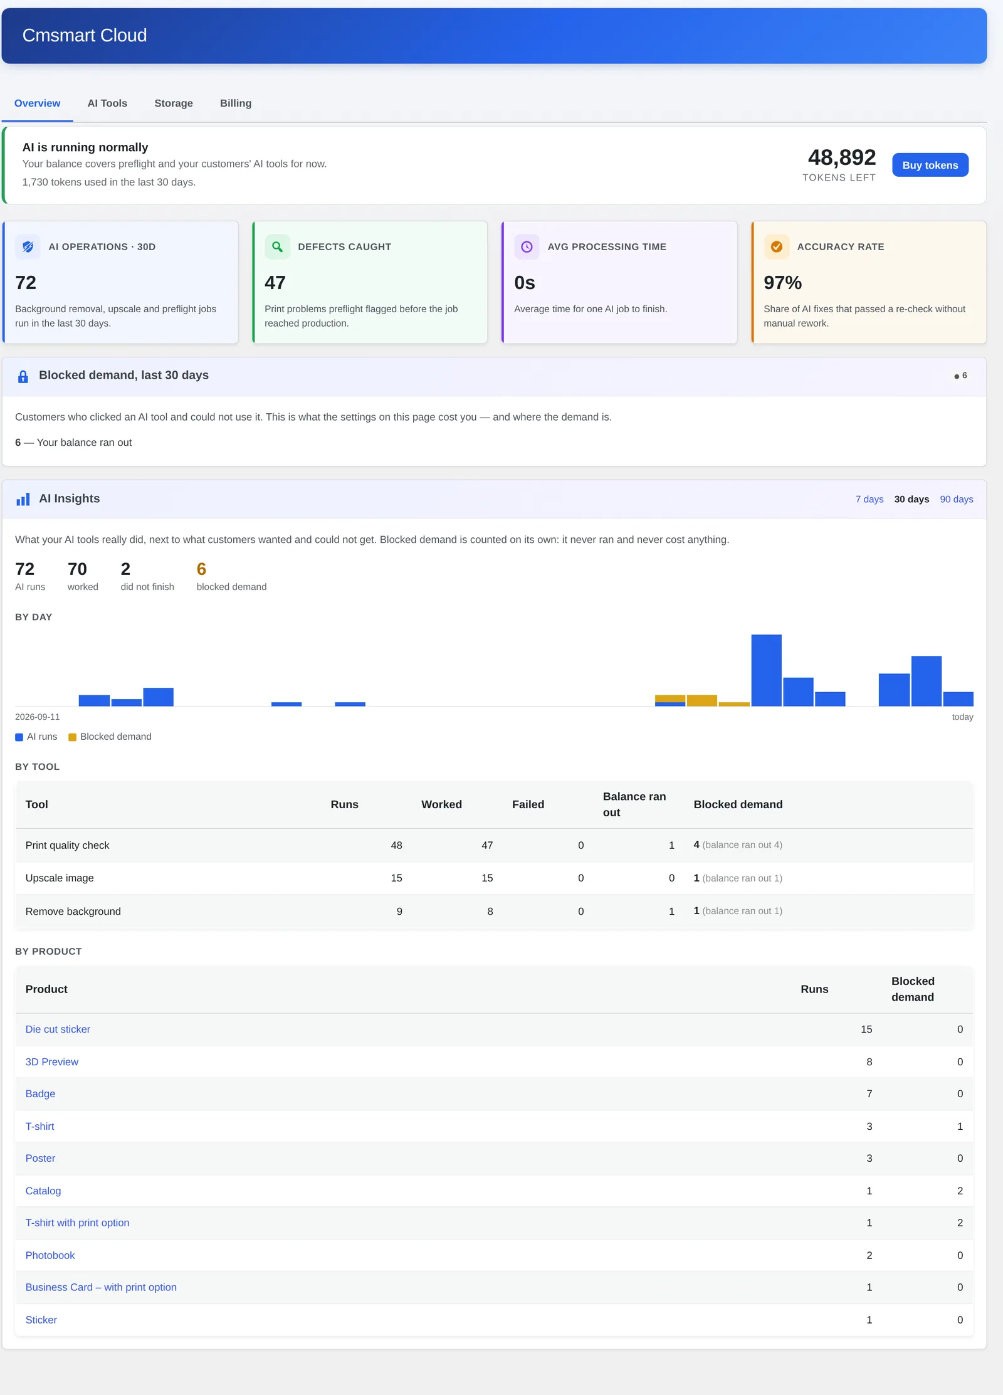Click the Upscale image row name
1003x1395 pixels.
click(x=60, y=878)
